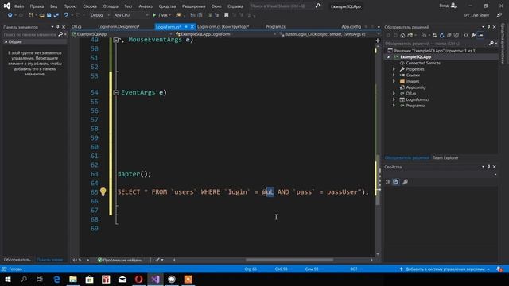
Task: Switch to the Program.cs tab
Action: 275,26
